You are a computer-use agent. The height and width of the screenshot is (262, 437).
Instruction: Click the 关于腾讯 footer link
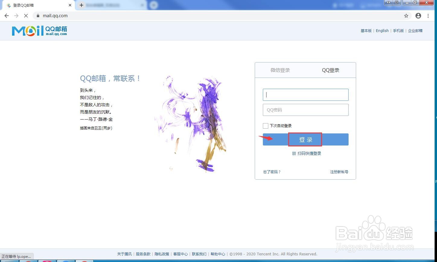click(x=124, y=254)
